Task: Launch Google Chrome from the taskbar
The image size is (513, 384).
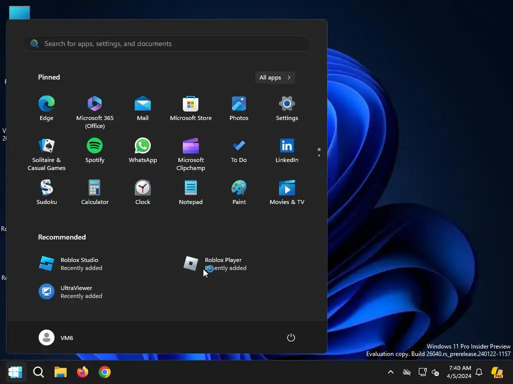Action: 105,372
